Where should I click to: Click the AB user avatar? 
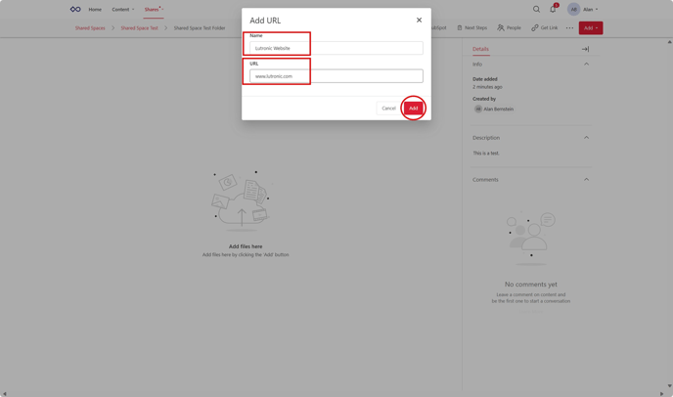point(574,10)
